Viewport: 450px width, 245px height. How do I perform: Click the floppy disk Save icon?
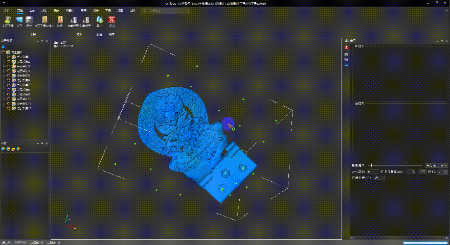29,20
